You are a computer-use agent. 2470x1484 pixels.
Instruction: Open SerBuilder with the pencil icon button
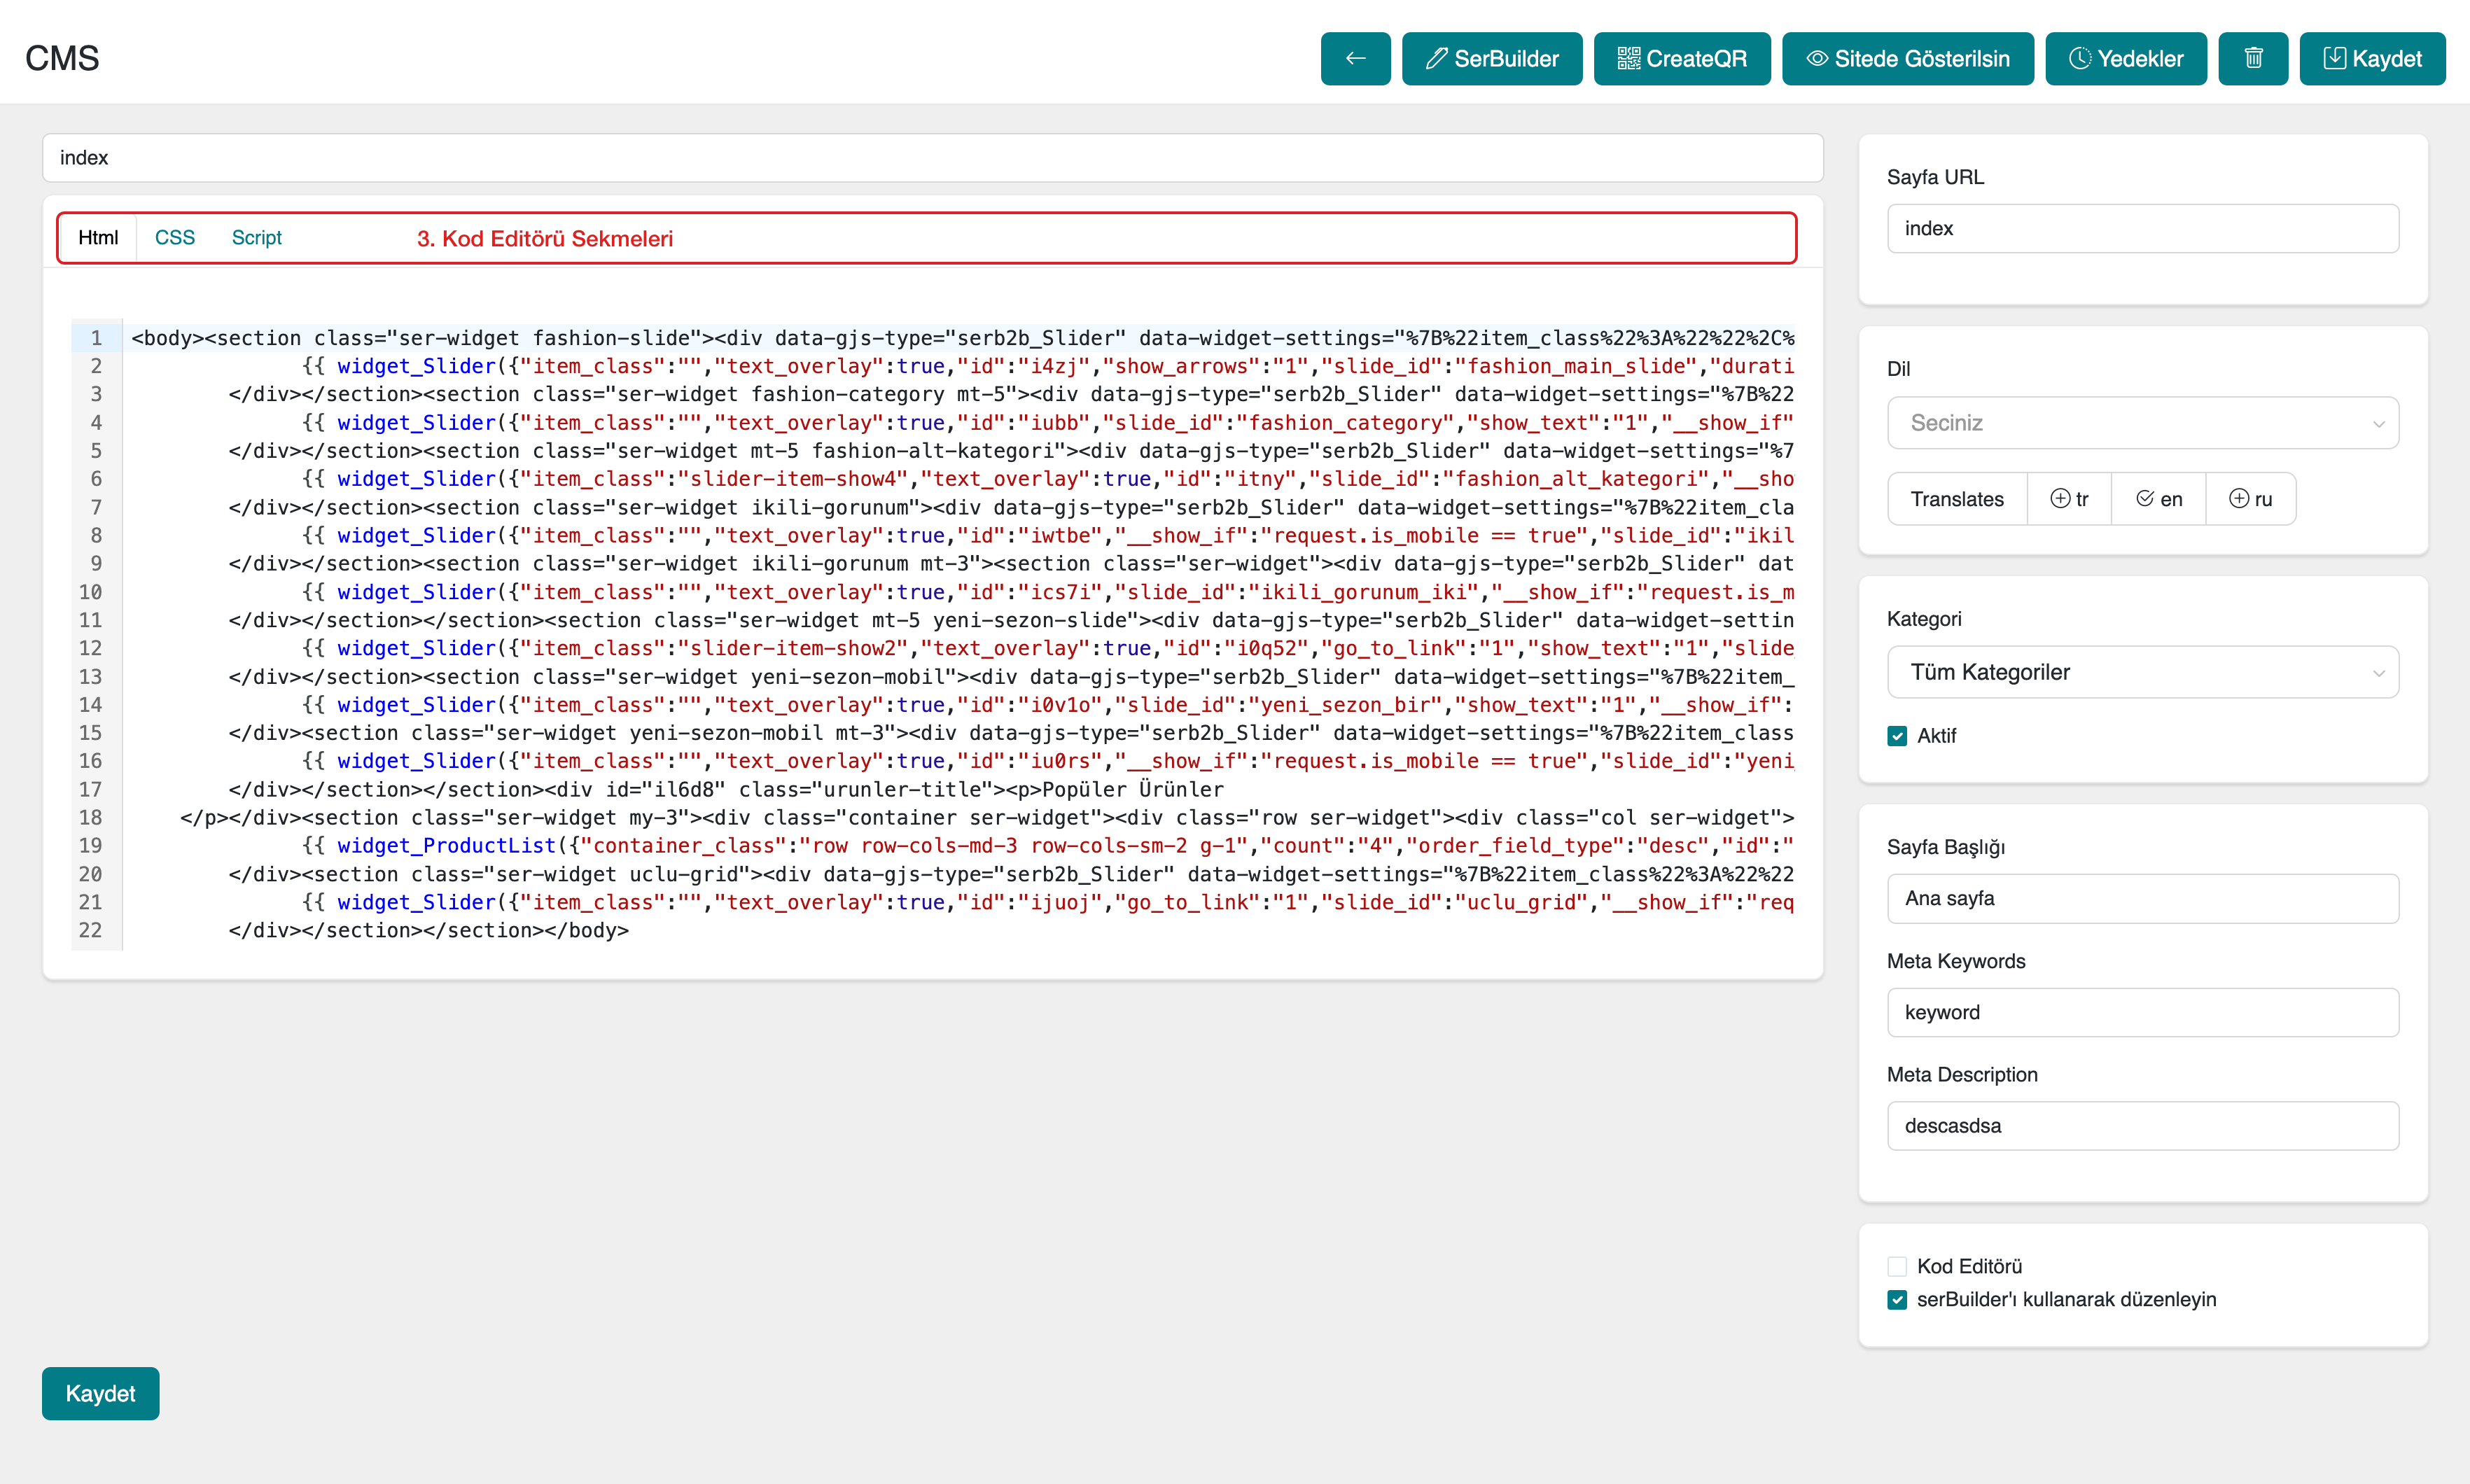(1491, 59)
